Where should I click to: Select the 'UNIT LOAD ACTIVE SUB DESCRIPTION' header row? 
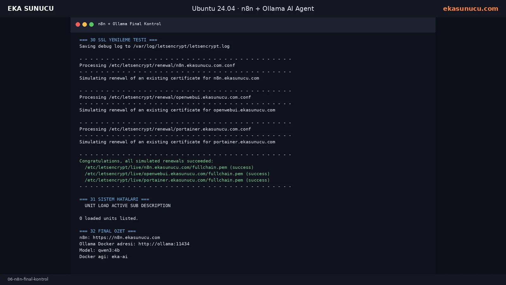point(127,206)
